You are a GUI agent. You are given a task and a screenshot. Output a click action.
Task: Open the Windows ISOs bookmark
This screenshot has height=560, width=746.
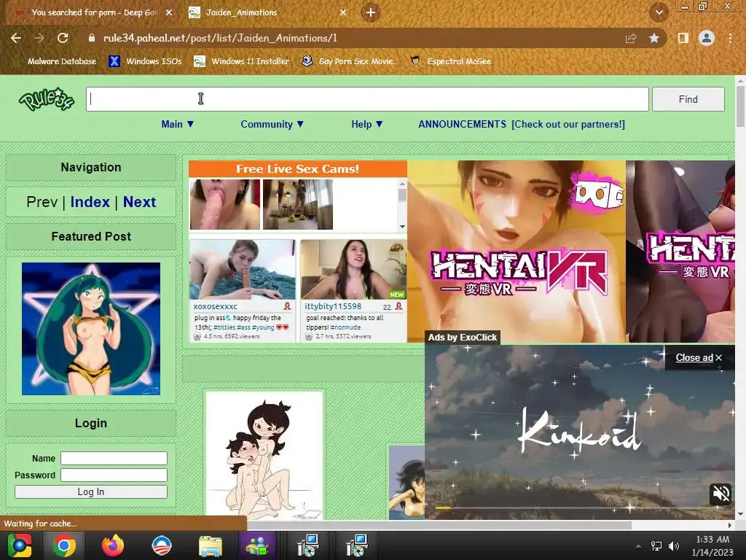pyautogui.click(x=146, y=61)
